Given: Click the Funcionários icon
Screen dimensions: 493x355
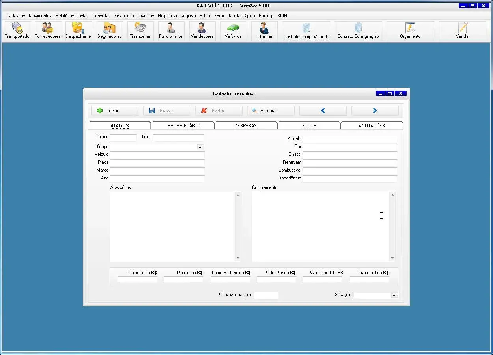Looking at the screenshot, I should point(171,31).
